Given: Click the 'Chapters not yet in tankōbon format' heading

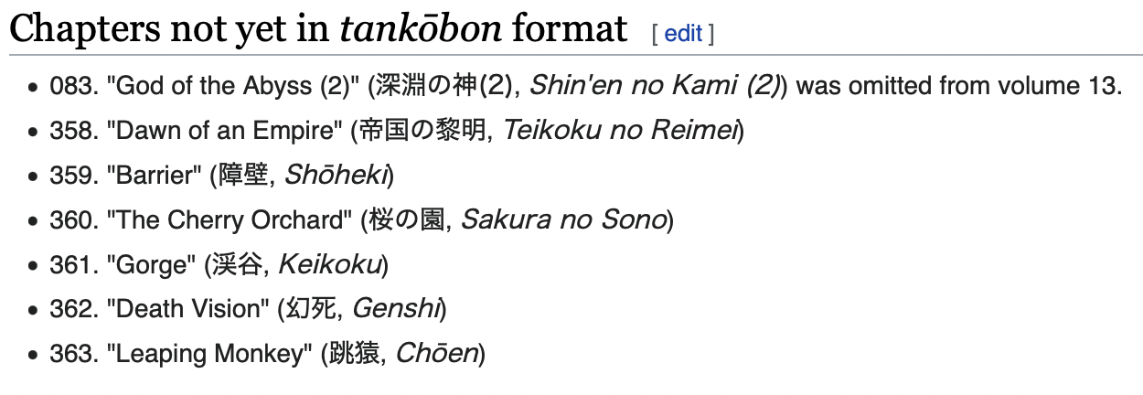Looking at the screenshot, I should (318, 30).
